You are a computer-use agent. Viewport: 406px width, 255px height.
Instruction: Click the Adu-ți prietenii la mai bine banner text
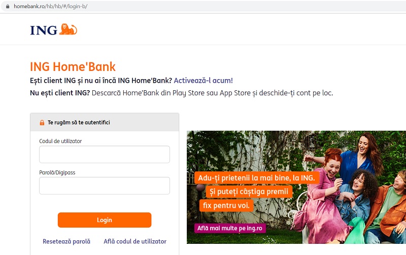[257, 178]
